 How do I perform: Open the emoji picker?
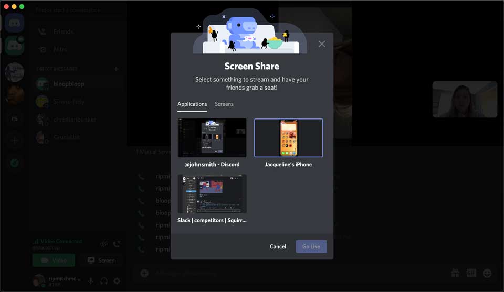pos(487,273)
